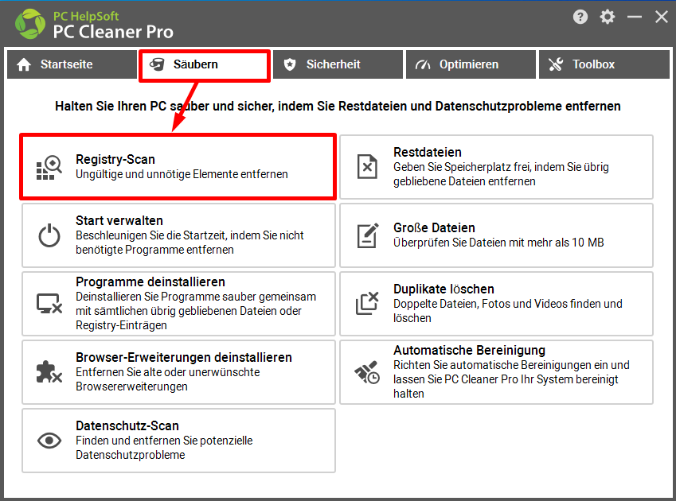This screenshot has width=676, height=501.
Task: Click the heading "Halten Sie Ihren PC sauber…"
Action: tap(338, 107)
